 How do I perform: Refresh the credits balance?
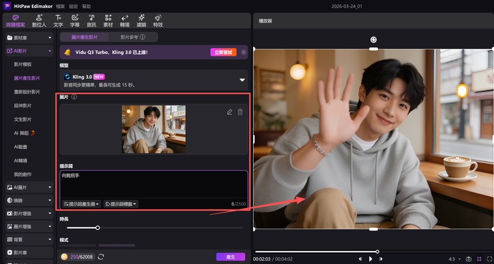(101, 256)
